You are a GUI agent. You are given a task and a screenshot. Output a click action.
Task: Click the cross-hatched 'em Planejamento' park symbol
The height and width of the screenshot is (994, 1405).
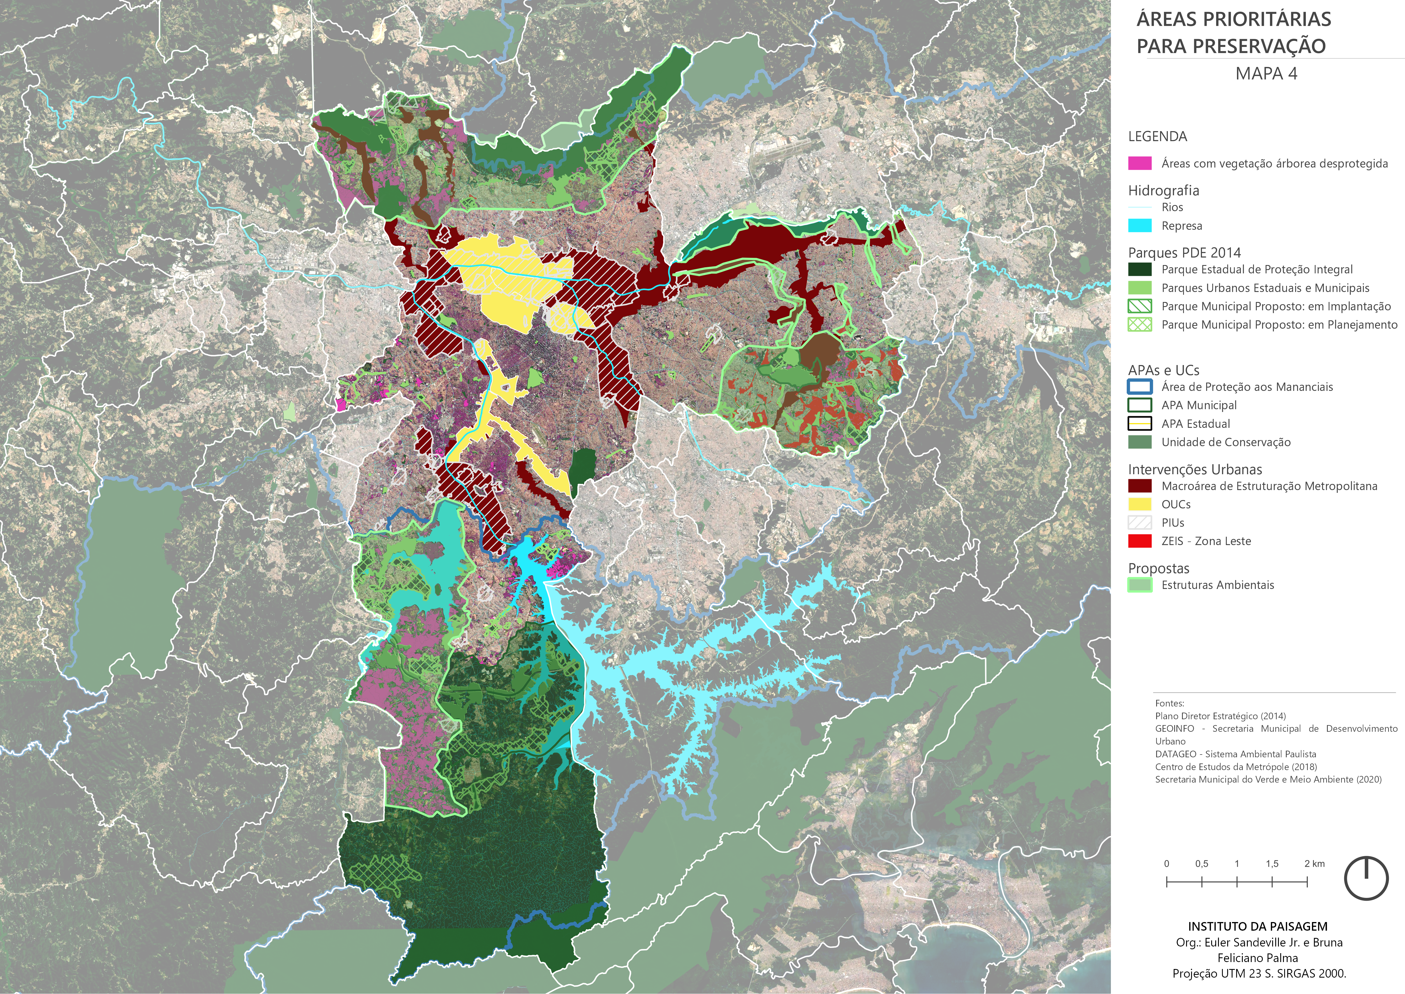pyautogui.click(x=1139, y=324)
